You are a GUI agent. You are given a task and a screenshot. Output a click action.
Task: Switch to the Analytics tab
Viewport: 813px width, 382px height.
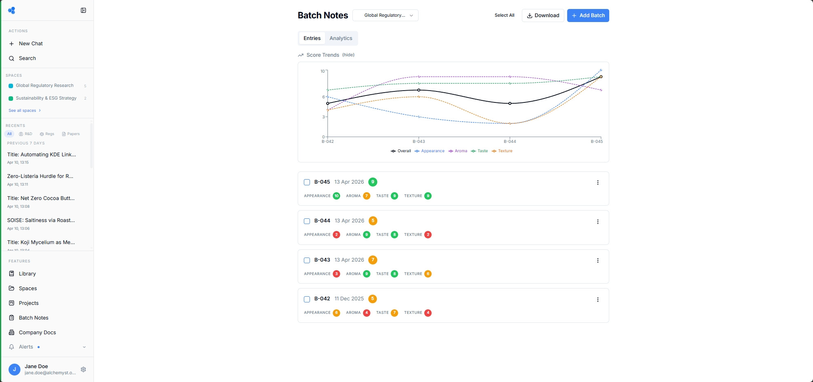point(341,38)
